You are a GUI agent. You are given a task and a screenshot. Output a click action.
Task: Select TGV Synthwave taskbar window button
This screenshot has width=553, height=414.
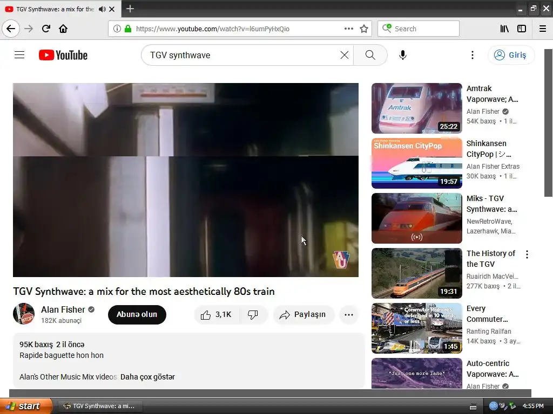100,406
